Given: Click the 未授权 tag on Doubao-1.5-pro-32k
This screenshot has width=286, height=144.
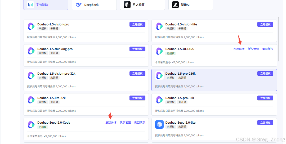Looking at the screenshot, I should pyautogui.click(x=171, y=102).
